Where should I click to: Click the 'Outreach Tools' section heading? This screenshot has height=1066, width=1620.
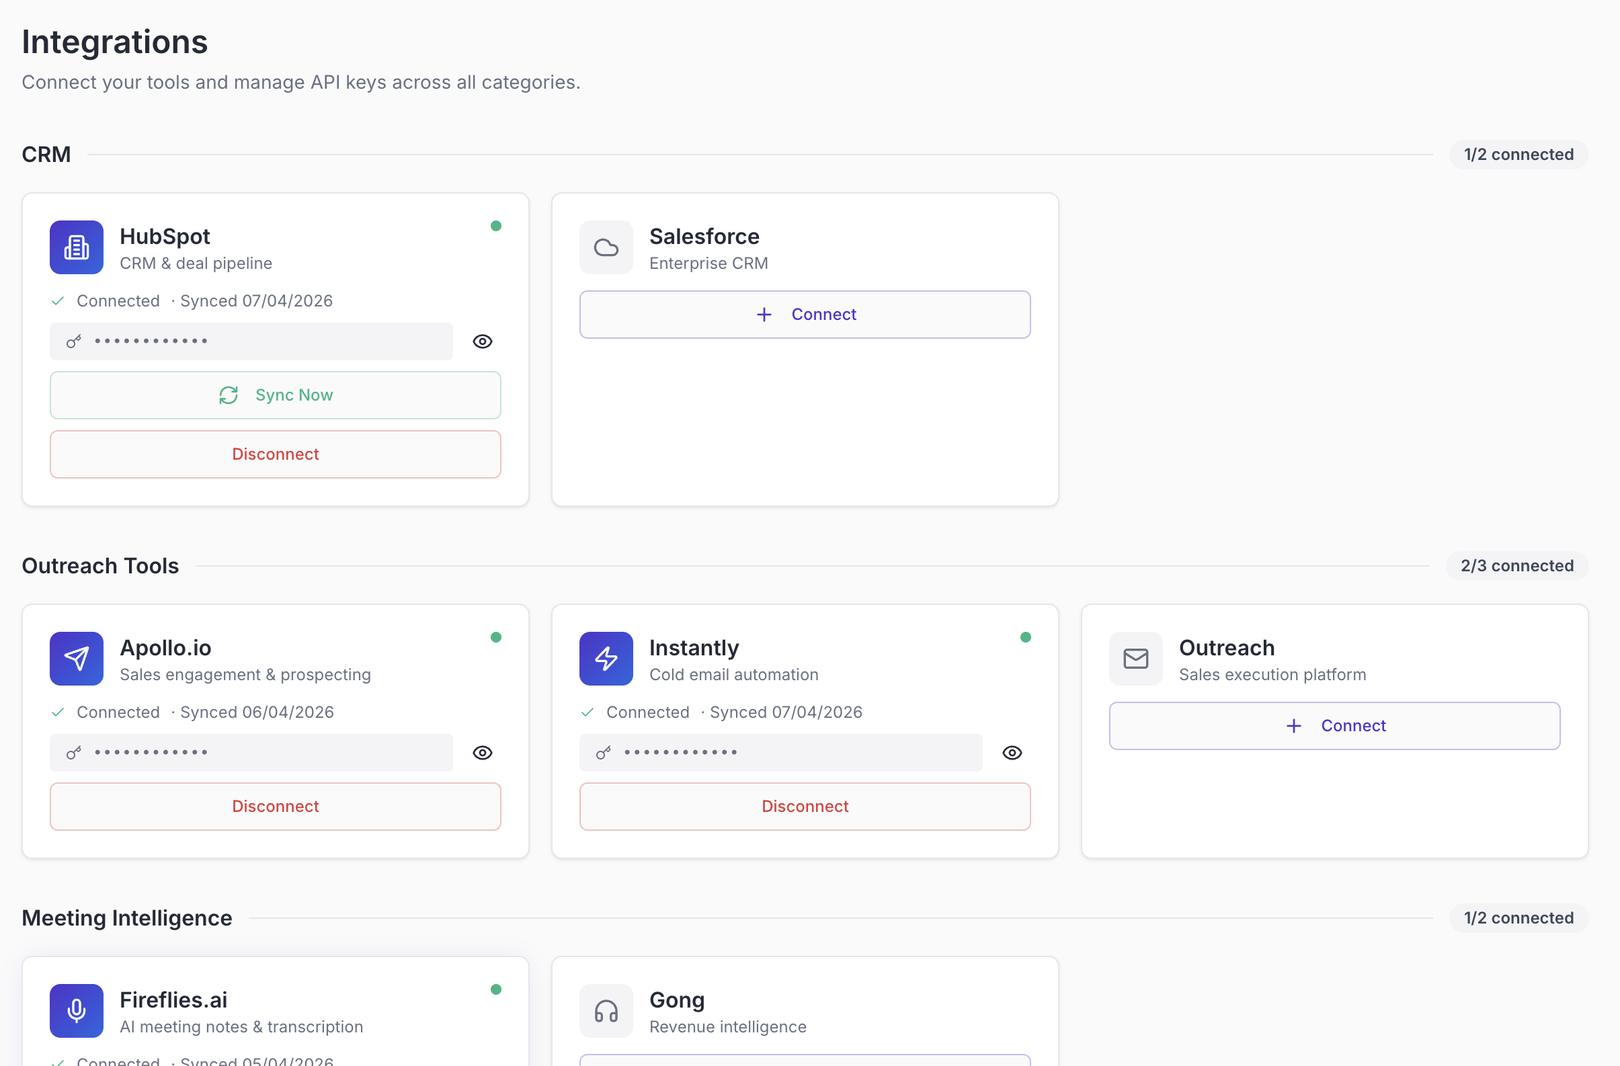[100, 566]
